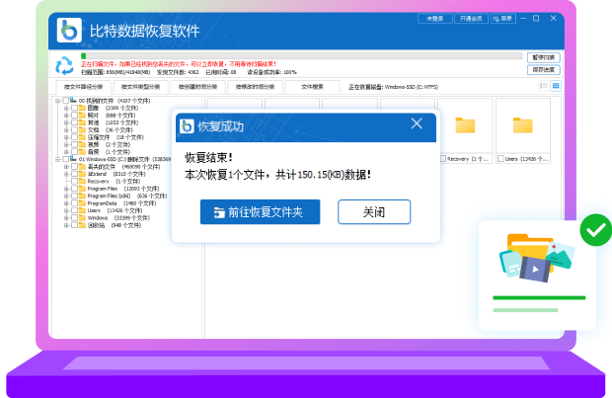Open the Recovery folder thumbnail
Image resolution: width=612 pixels, height=398 pixels.
(x=465, y=125)
